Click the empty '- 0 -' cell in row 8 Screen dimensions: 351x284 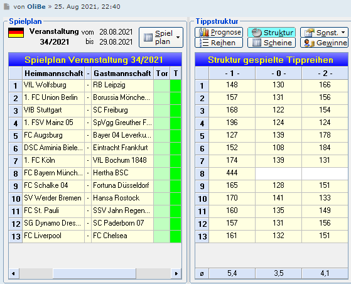pos(278,173)
